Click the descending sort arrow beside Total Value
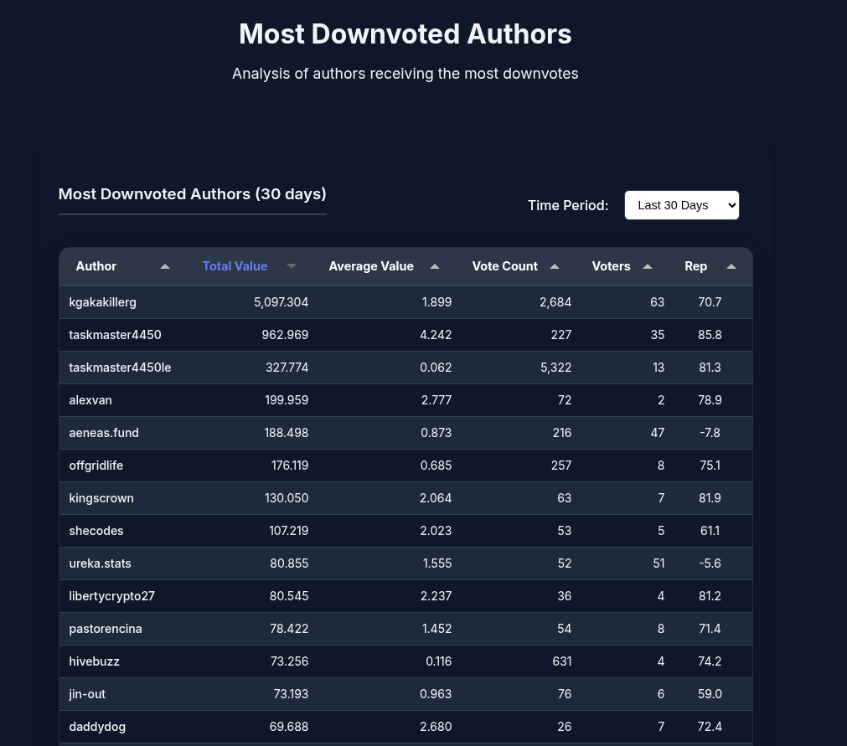Viewport: 847px width, 746px height. pos(292,266)
